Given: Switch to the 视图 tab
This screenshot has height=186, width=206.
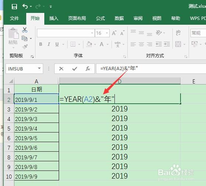Looking at the screenshot, I should pos(157,18).
